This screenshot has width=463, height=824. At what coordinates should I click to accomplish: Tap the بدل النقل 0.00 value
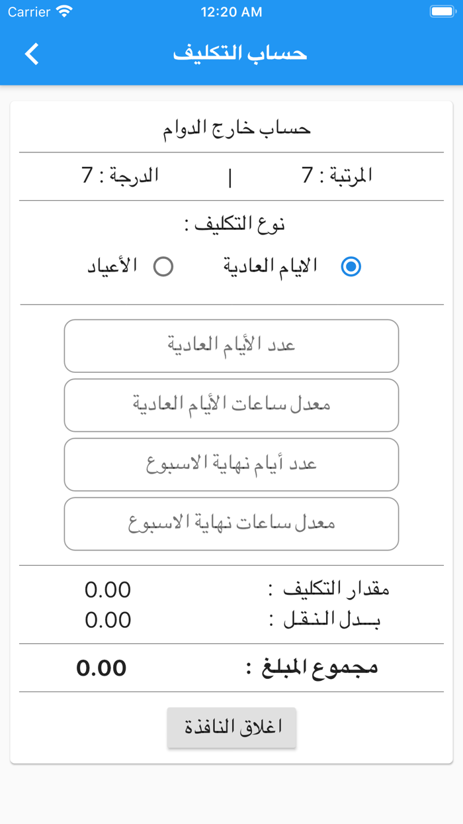pyautogui.click(x=108, y=619)
